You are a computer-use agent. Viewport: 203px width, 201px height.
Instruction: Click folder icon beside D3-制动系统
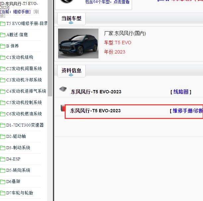(3, 148)
